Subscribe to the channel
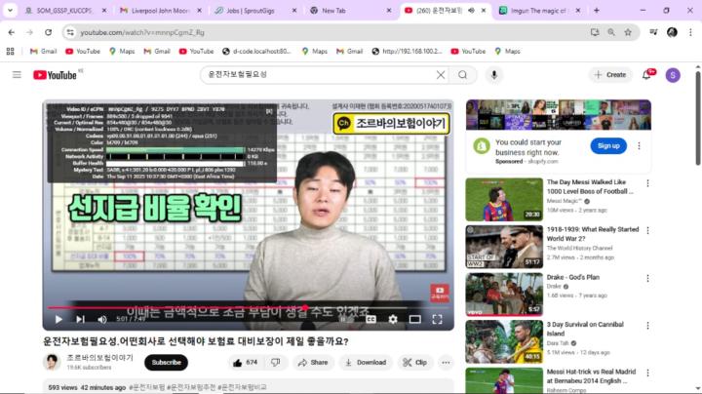 point(166,362)
